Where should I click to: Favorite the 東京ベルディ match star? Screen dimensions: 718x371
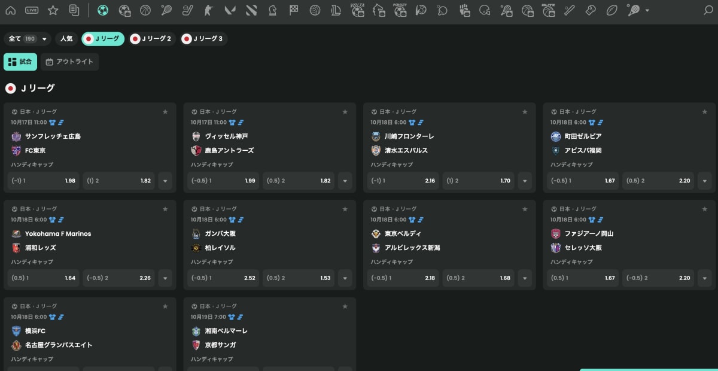(x=525, y=209)
